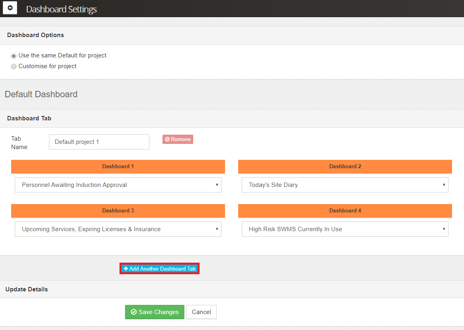Open the Personnel Awaiting Induction Approval dropdown

118,185
